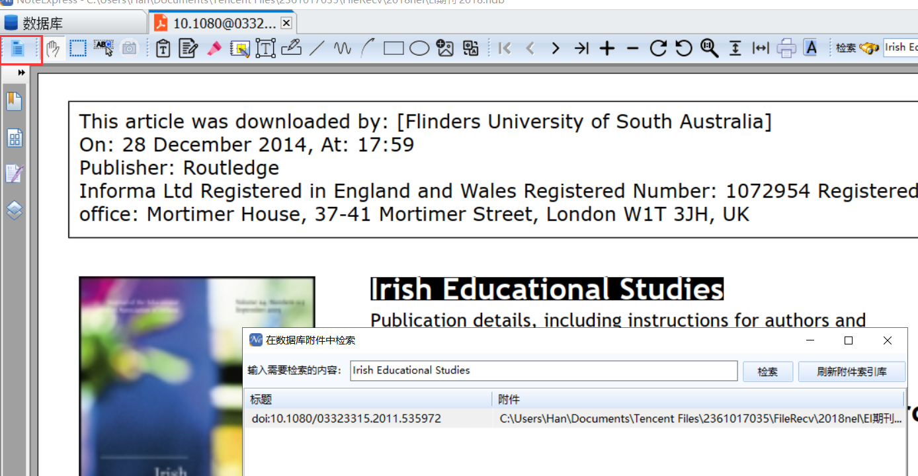Go to the next page

(x=556, y=48)
